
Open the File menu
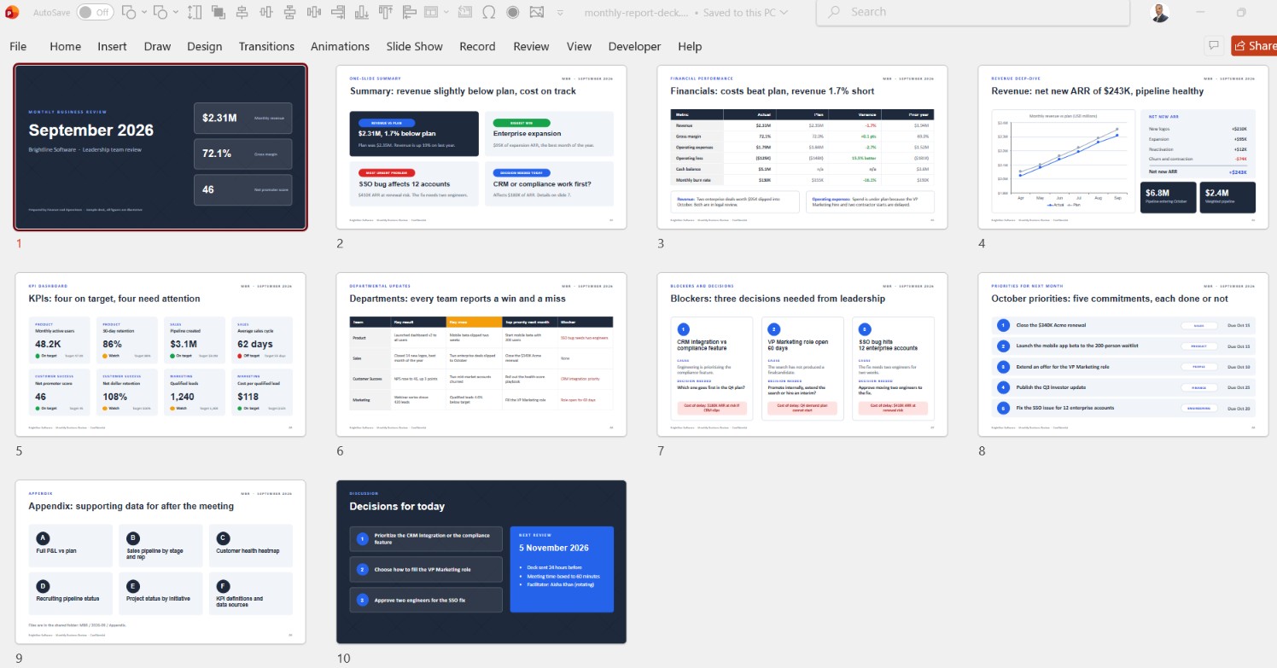(18, 46)
